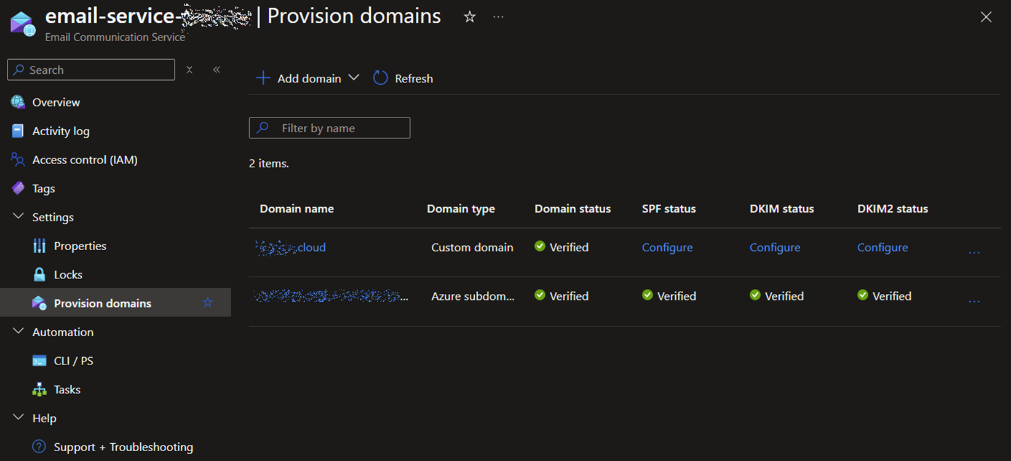Collapse the Automation section
The image size is (1011, 461).
click(18, 332)
